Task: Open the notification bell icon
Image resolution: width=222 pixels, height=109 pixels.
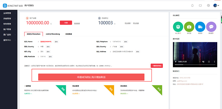Action: (x=192, y=6)
